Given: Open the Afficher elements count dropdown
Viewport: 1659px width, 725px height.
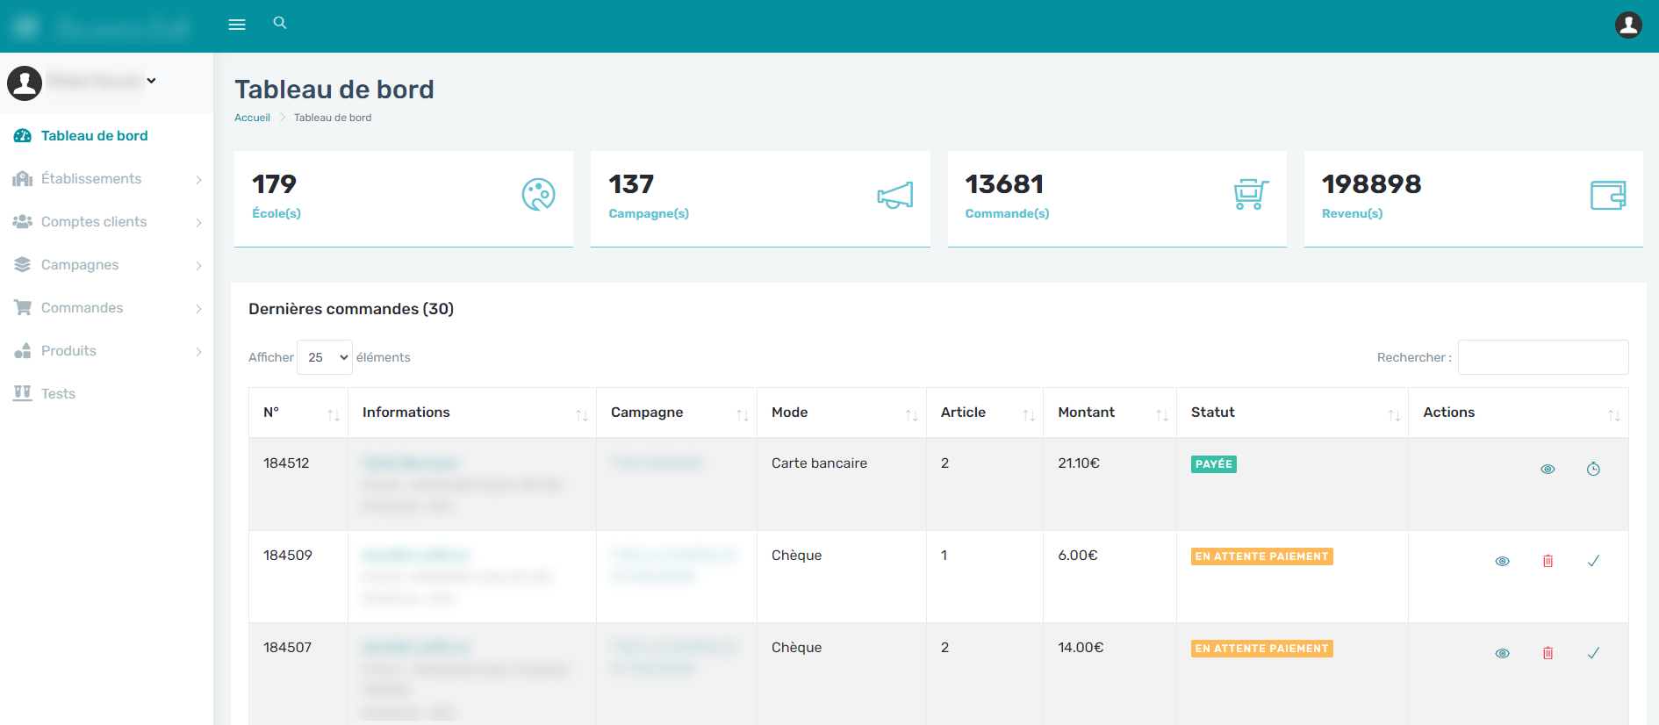Looking at the screenshot, I should (x=325, y=357).
